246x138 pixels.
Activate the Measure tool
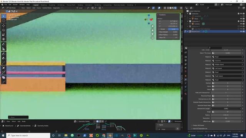[3, 49]
